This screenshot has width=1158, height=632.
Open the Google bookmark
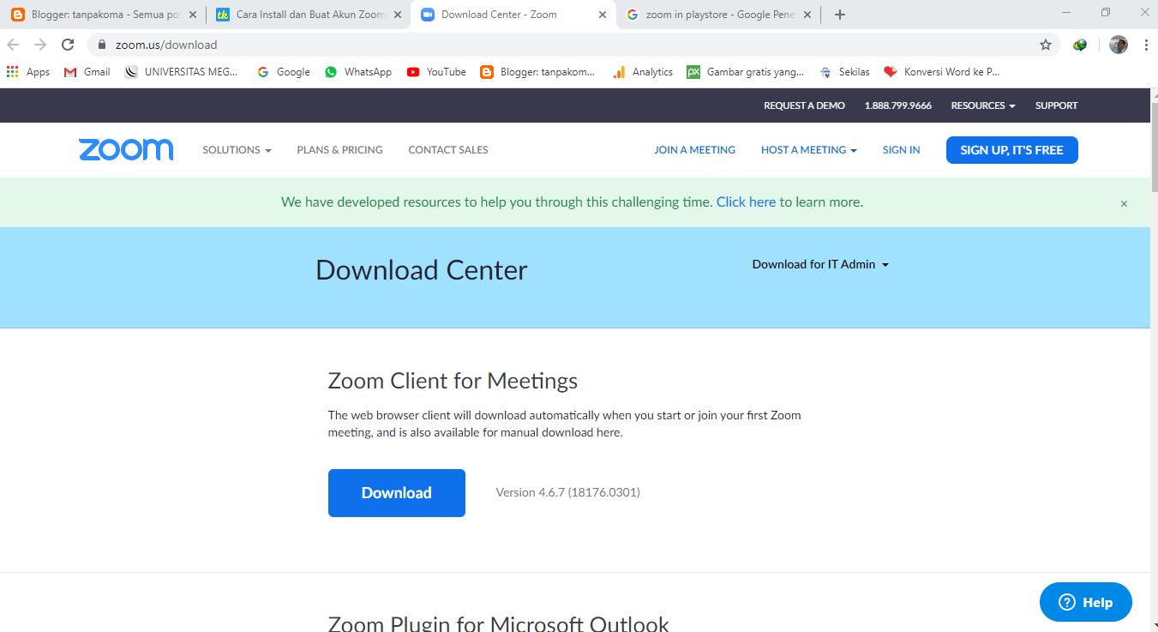284,72
